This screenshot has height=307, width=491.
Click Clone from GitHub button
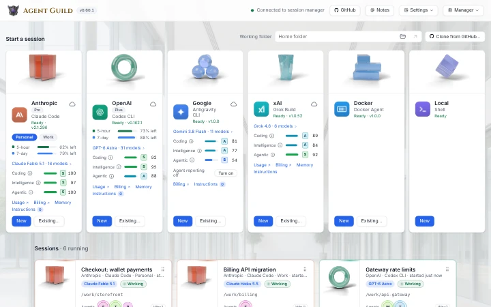pos(455,36)
